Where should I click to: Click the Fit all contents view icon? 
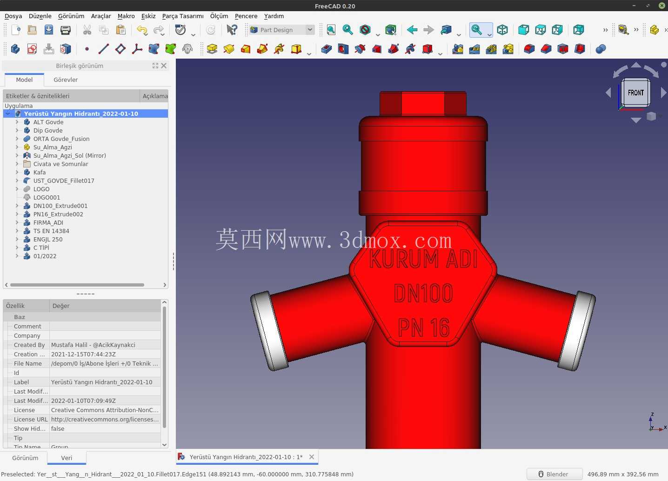coord(331,30)
